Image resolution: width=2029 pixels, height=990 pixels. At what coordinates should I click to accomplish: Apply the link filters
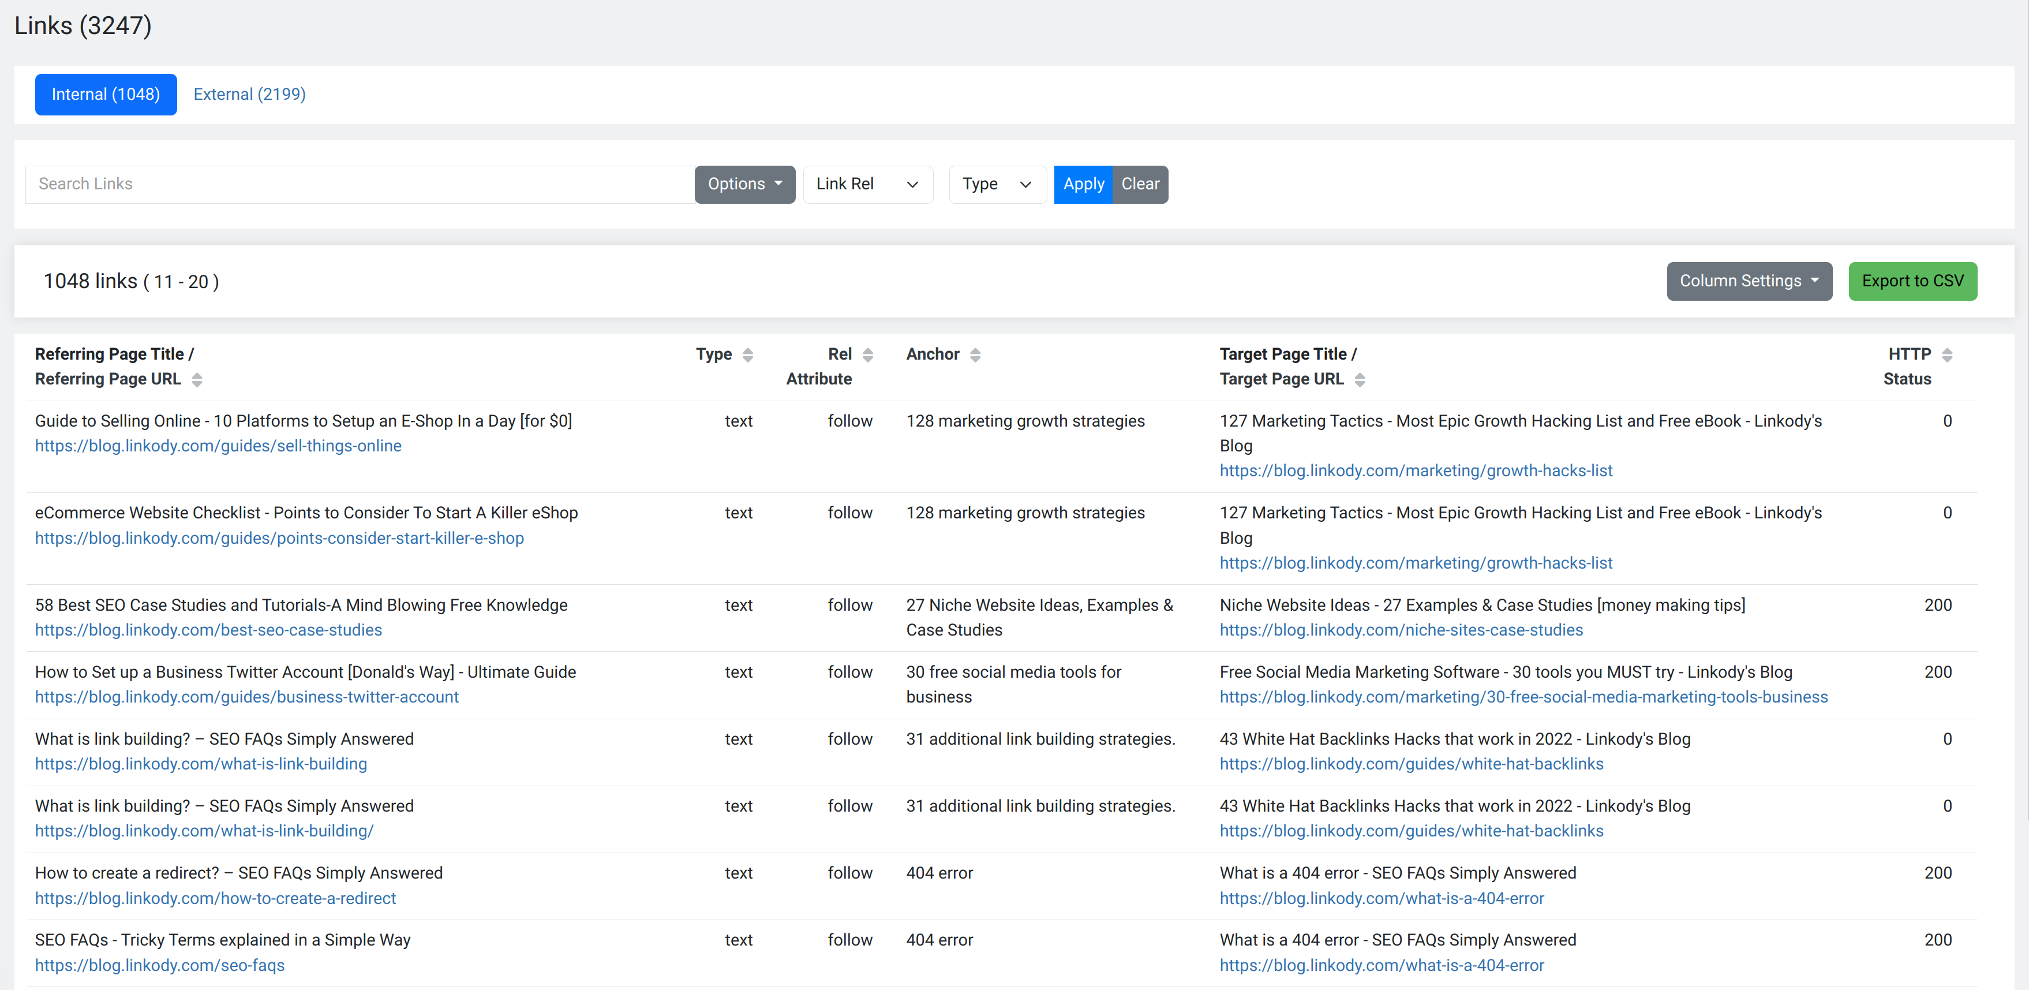[x=1083, y=185]
